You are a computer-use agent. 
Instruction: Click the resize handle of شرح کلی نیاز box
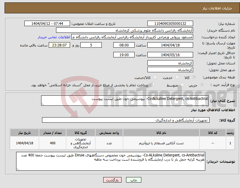[x=43, y=104]
